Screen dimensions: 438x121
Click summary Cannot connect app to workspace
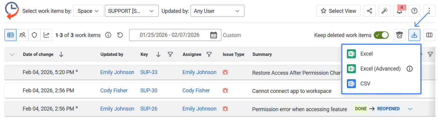[292, 91]
